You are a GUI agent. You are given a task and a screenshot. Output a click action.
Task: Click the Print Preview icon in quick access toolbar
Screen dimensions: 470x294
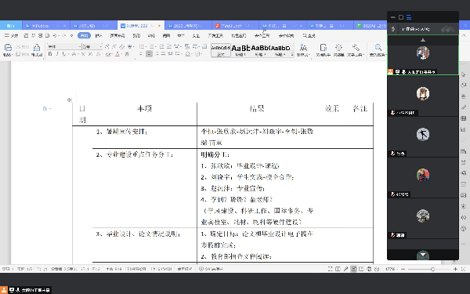pos(47,36)
